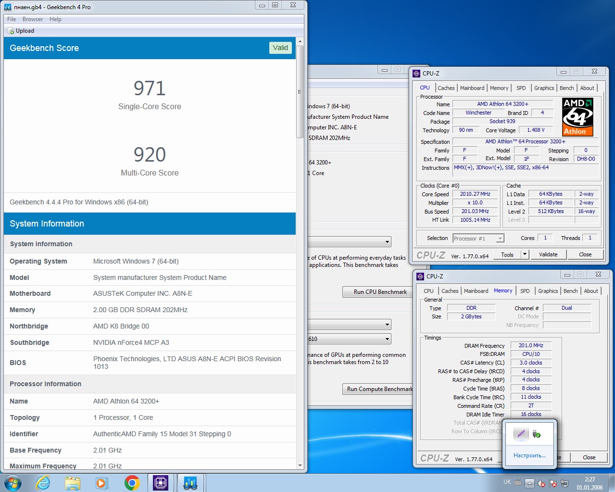Switch to Geekbench via its taskbar icon

[x=190, y=483]
